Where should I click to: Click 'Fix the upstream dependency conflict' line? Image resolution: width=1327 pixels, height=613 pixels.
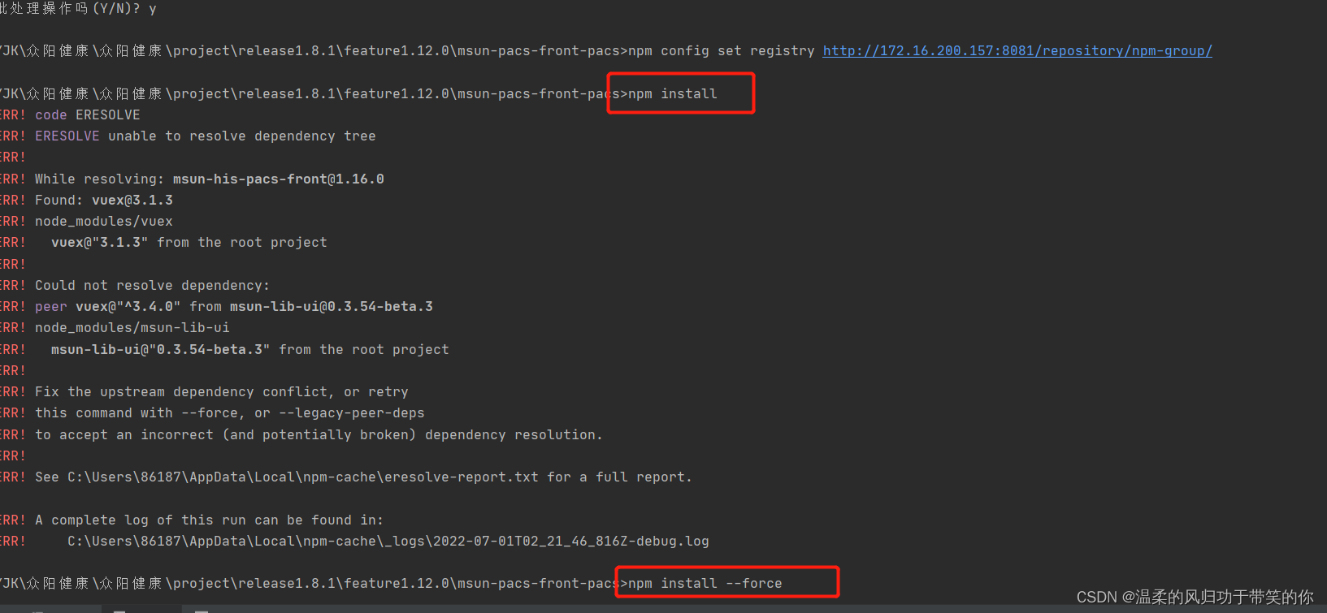coord(222,391)
